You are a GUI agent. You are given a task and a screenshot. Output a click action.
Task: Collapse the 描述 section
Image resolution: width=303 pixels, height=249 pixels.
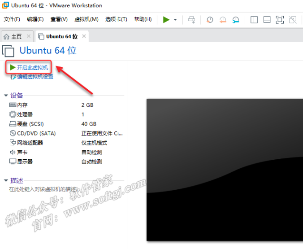tap(6, 180)
